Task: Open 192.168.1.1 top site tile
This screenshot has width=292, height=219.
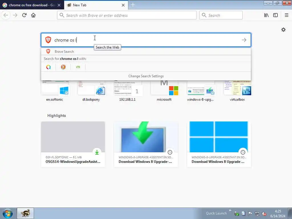Action: coord(127,91)
